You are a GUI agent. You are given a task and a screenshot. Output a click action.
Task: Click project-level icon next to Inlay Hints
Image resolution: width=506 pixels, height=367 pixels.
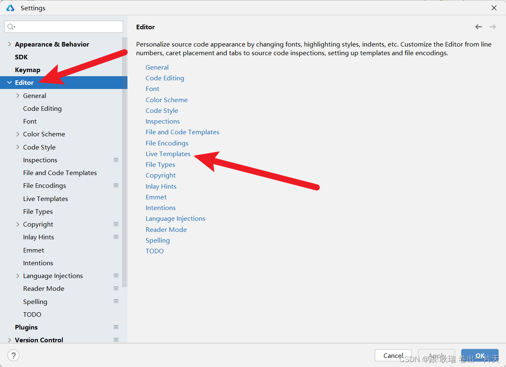pos(116,237)
